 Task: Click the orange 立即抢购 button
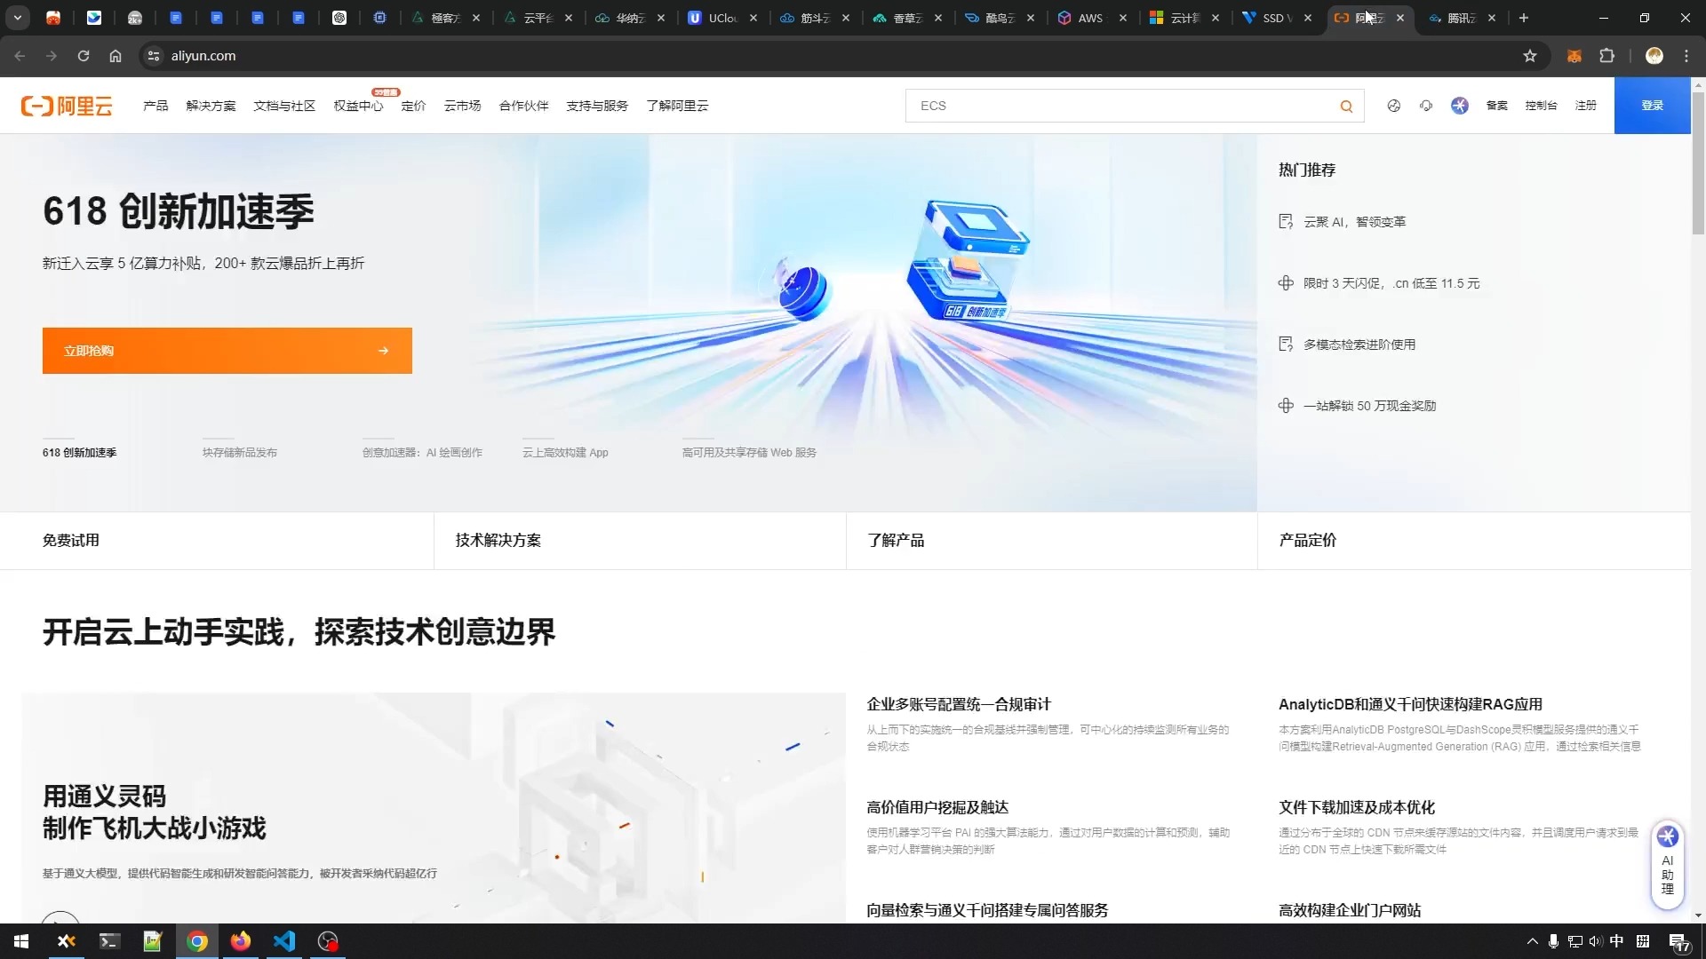pyautogui.click(x=227, y=351)
